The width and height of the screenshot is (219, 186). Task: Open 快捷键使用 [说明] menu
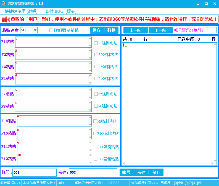(21, 11)
